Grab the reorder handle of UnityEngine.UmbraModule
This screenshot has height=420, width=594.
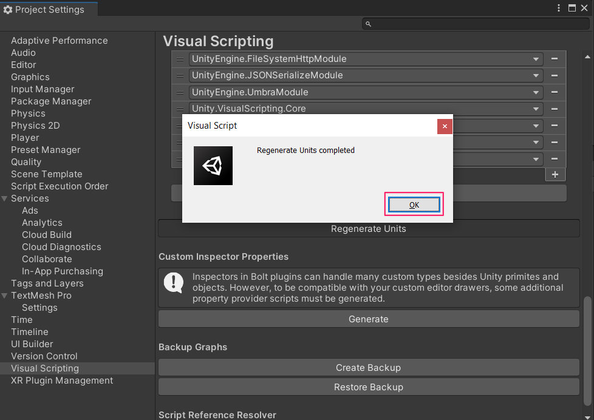pos(180,92)
